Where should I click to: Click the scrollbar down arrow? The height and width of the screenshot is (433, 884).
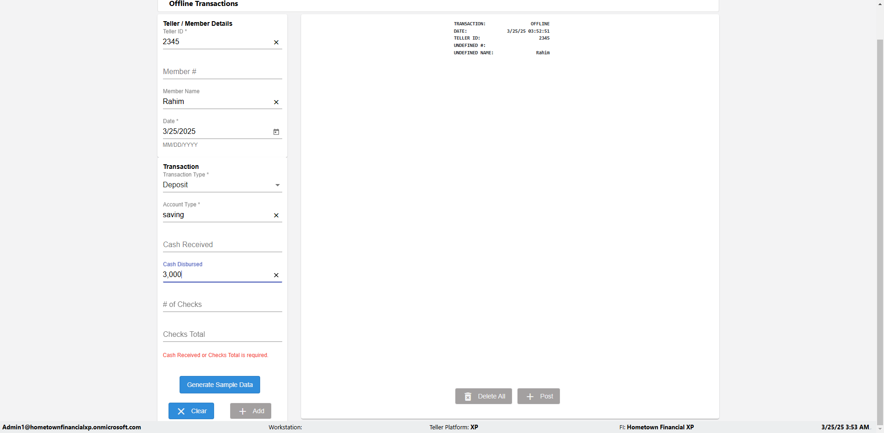[x=880, y=429]
